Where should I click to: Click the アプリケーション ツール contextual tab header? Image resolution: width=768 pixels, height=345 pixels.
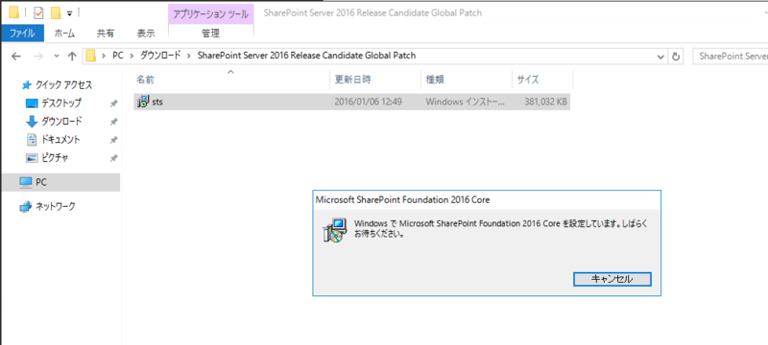[210, 14]
